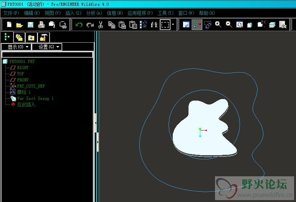Open the 应用程序(P) menu
296x202 pixels.
140,13
